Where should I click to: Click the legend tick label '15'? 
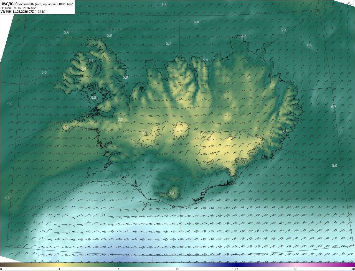[237, 269]
